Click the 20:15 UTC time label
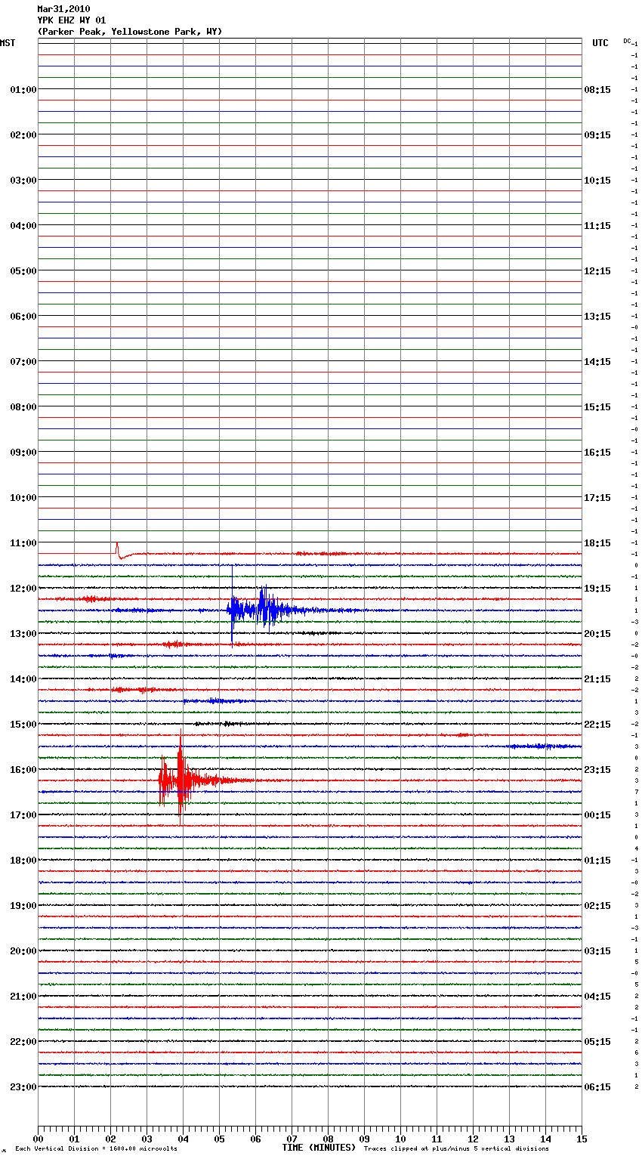The height and width of the screenshot is (1159, 642). pos(597,634)
